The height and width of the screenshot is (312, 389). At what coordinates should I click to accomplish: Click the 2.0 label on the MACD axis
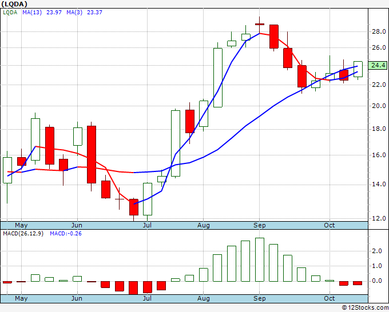point(377,251)
